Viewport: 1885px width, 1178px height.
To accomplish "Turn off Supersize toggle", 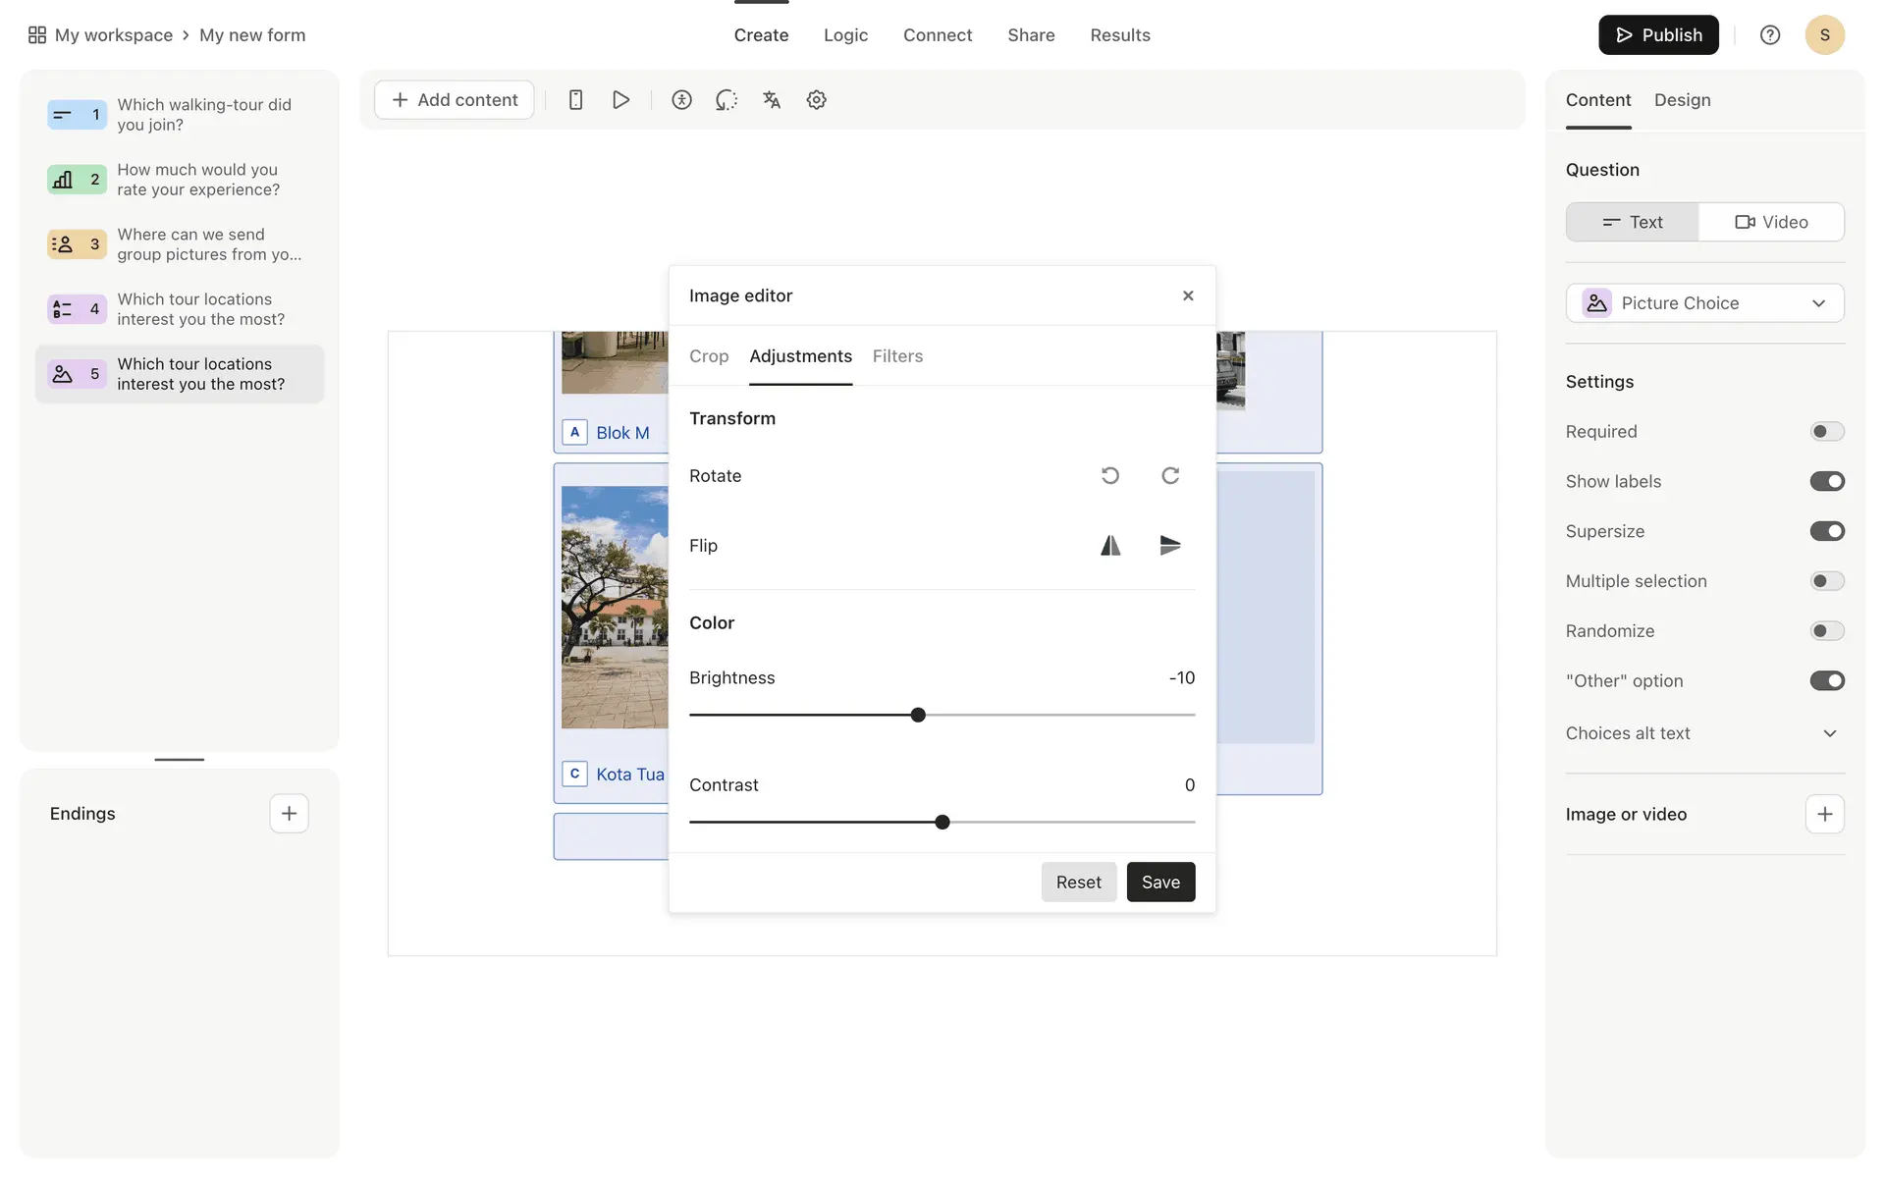I will tap(1826, 531).
